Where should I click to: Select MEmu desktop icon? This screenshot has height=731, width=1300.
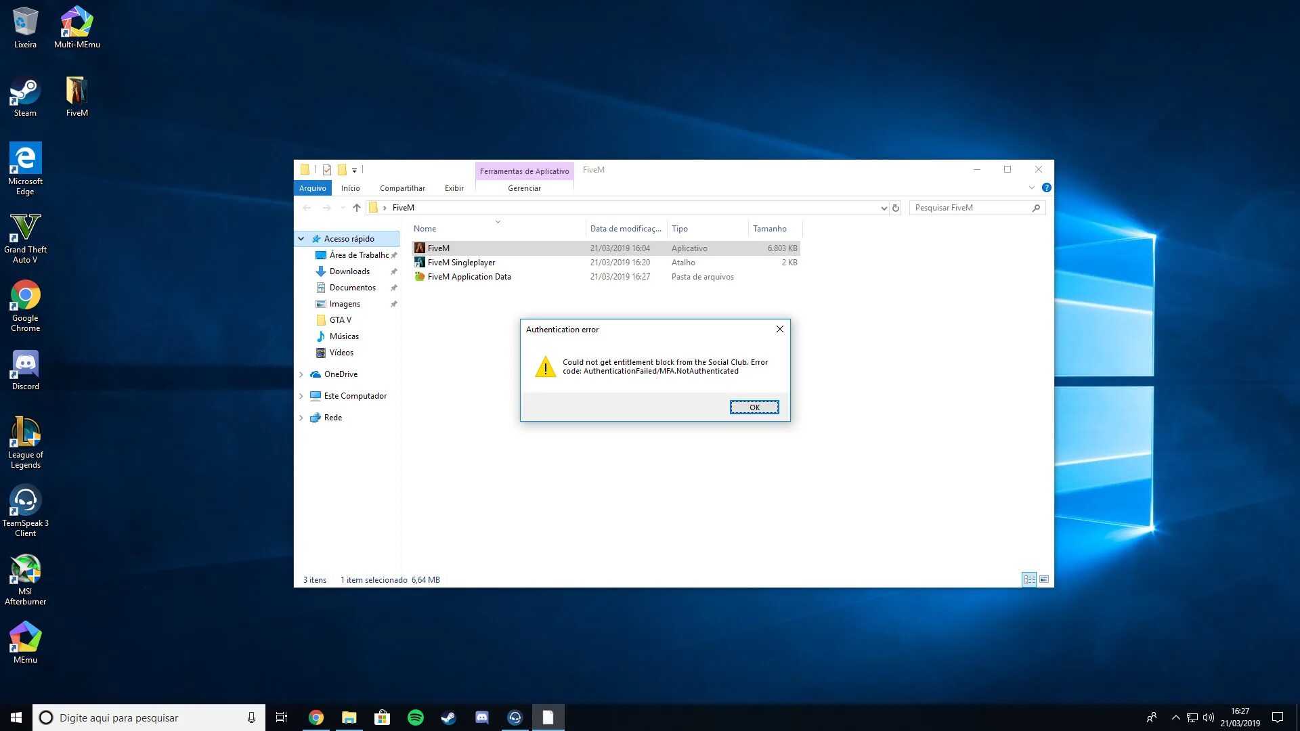25,643
